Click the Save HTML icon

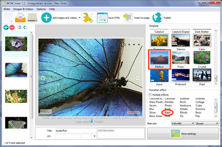(x=102, y=18)
